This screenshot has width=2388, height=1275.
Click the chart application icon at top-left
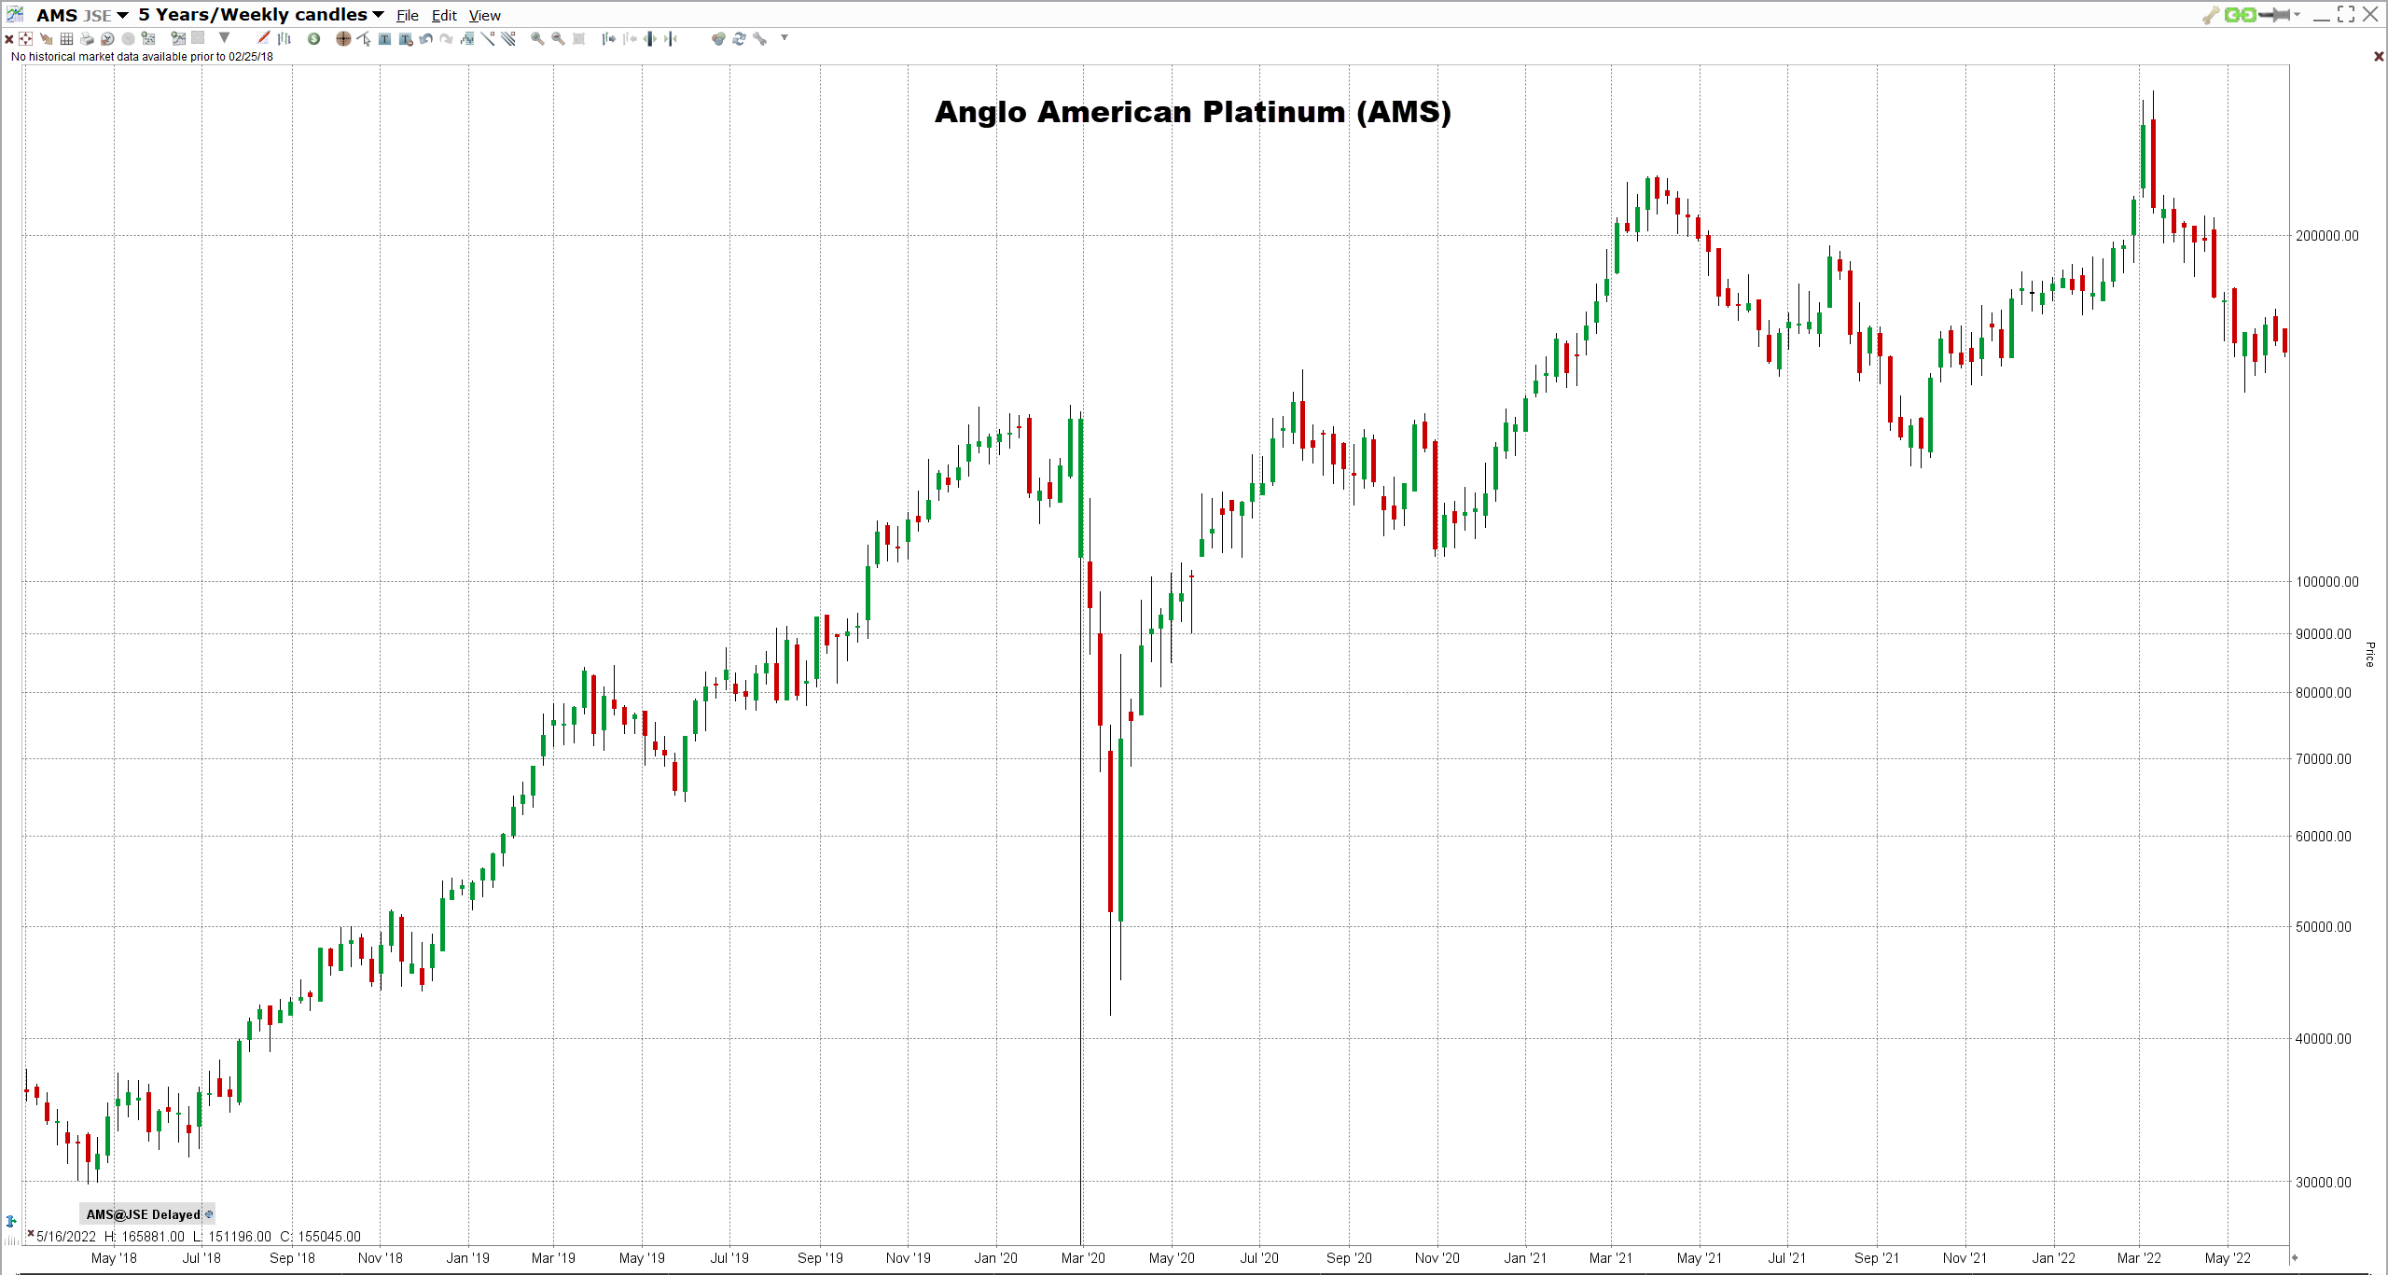[x=15, y=13]
